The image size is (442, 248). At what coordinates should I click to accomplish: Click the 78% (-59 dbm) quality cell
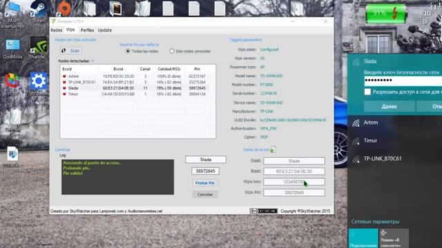pos(169,88)
